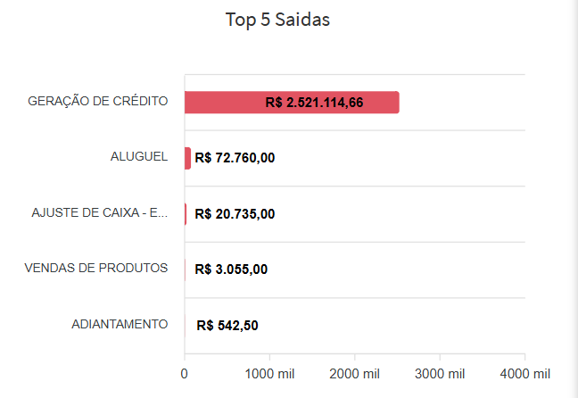Click the ALUGUEL red bar
The width and height of the screenshot is (578, 398).
coord(187,158)
